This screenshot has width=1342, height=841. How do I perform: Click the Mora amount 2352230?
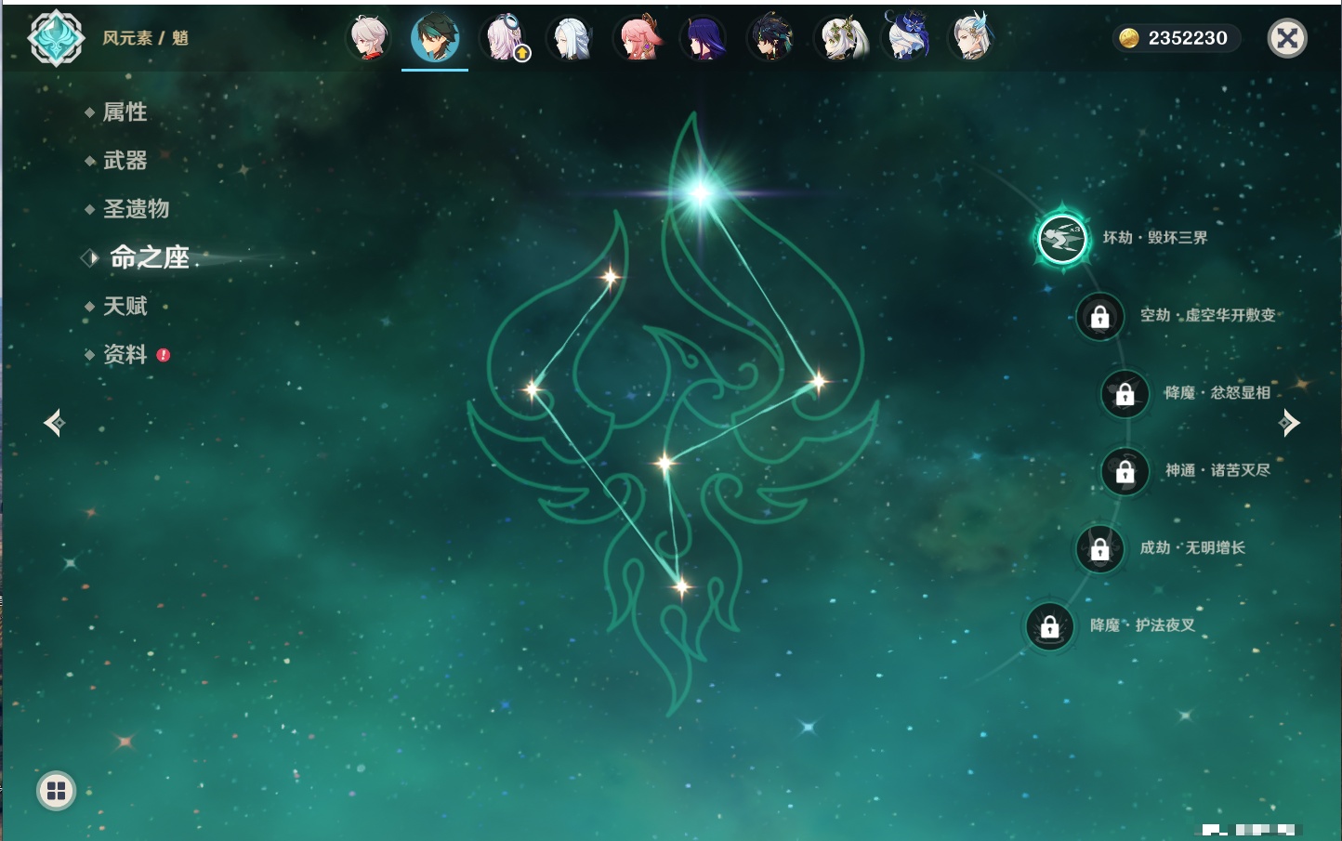point(1188,38)
